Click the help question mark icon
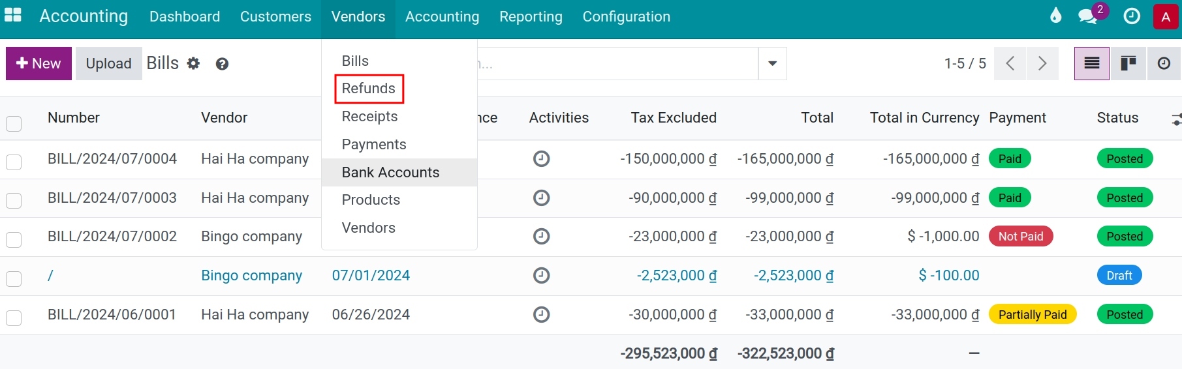Viewport: 1182px width, 369px height. click(x=222, y=64)
